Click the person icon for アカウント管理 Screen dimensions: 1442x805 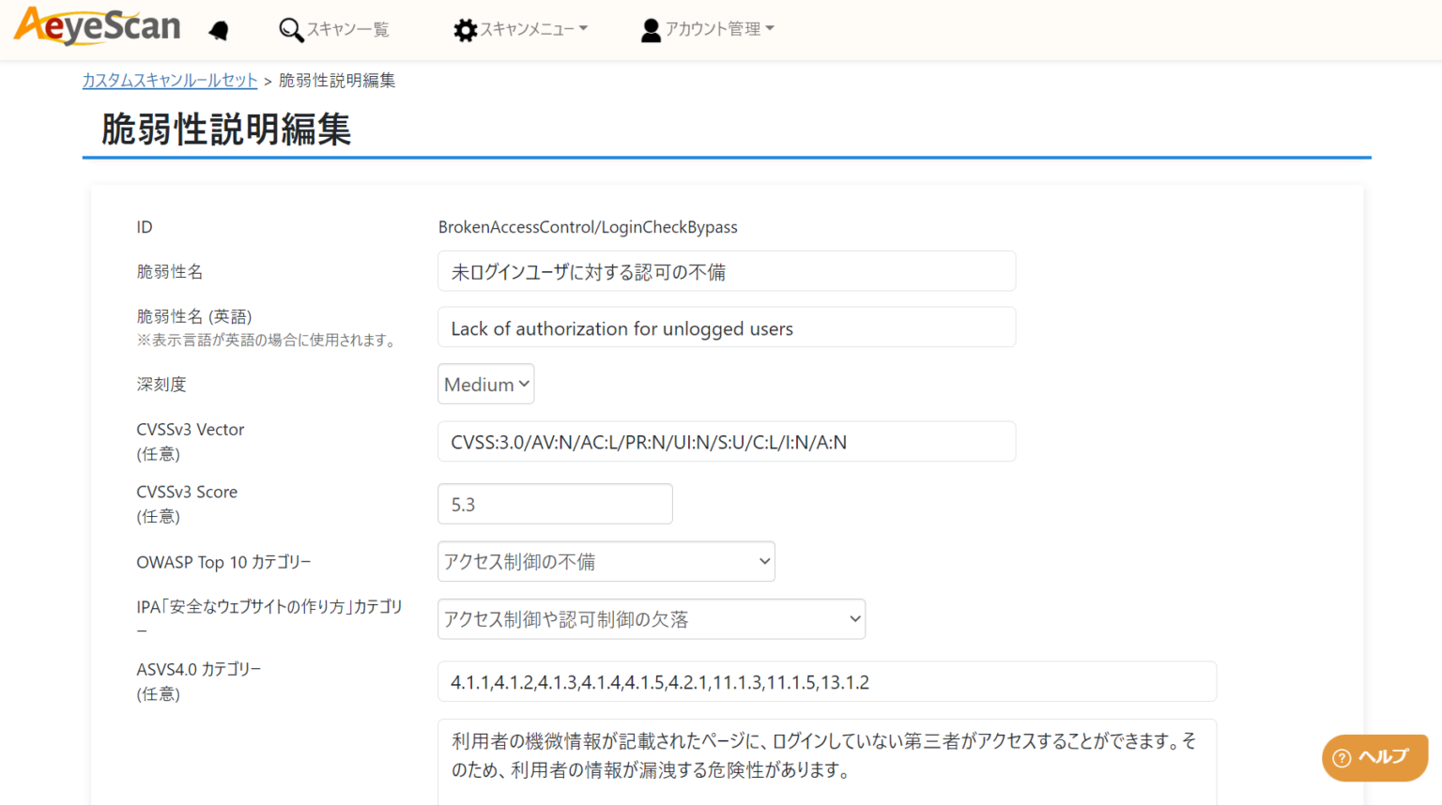(x=650, y=29)
